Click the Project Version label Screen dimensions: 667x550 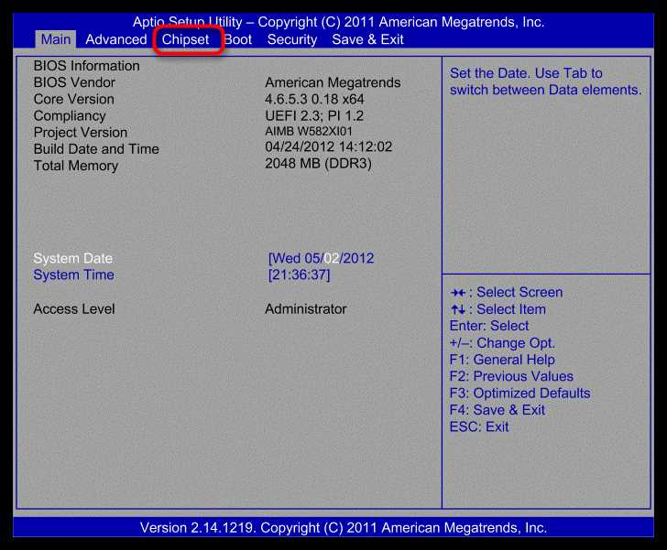tap(81, 132)
